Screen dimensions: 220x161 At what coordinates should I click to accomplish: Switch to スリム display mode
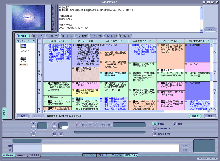(x=103, y=155)
